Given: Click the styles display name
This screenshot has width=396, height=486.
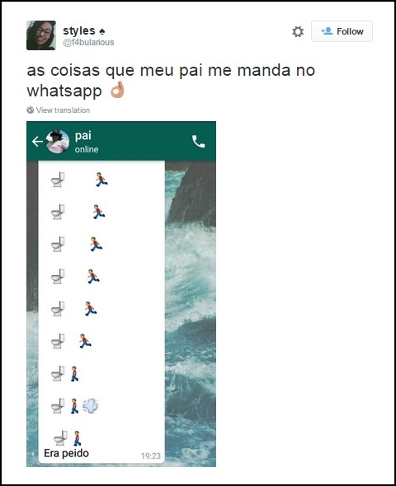Looking at the screenshot, I should pyautogui.click(x=79, y=30).
